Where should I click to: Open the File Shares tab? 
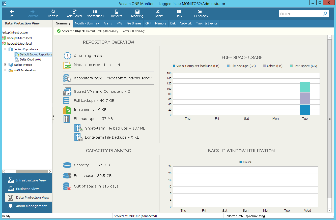pos(134,23)
